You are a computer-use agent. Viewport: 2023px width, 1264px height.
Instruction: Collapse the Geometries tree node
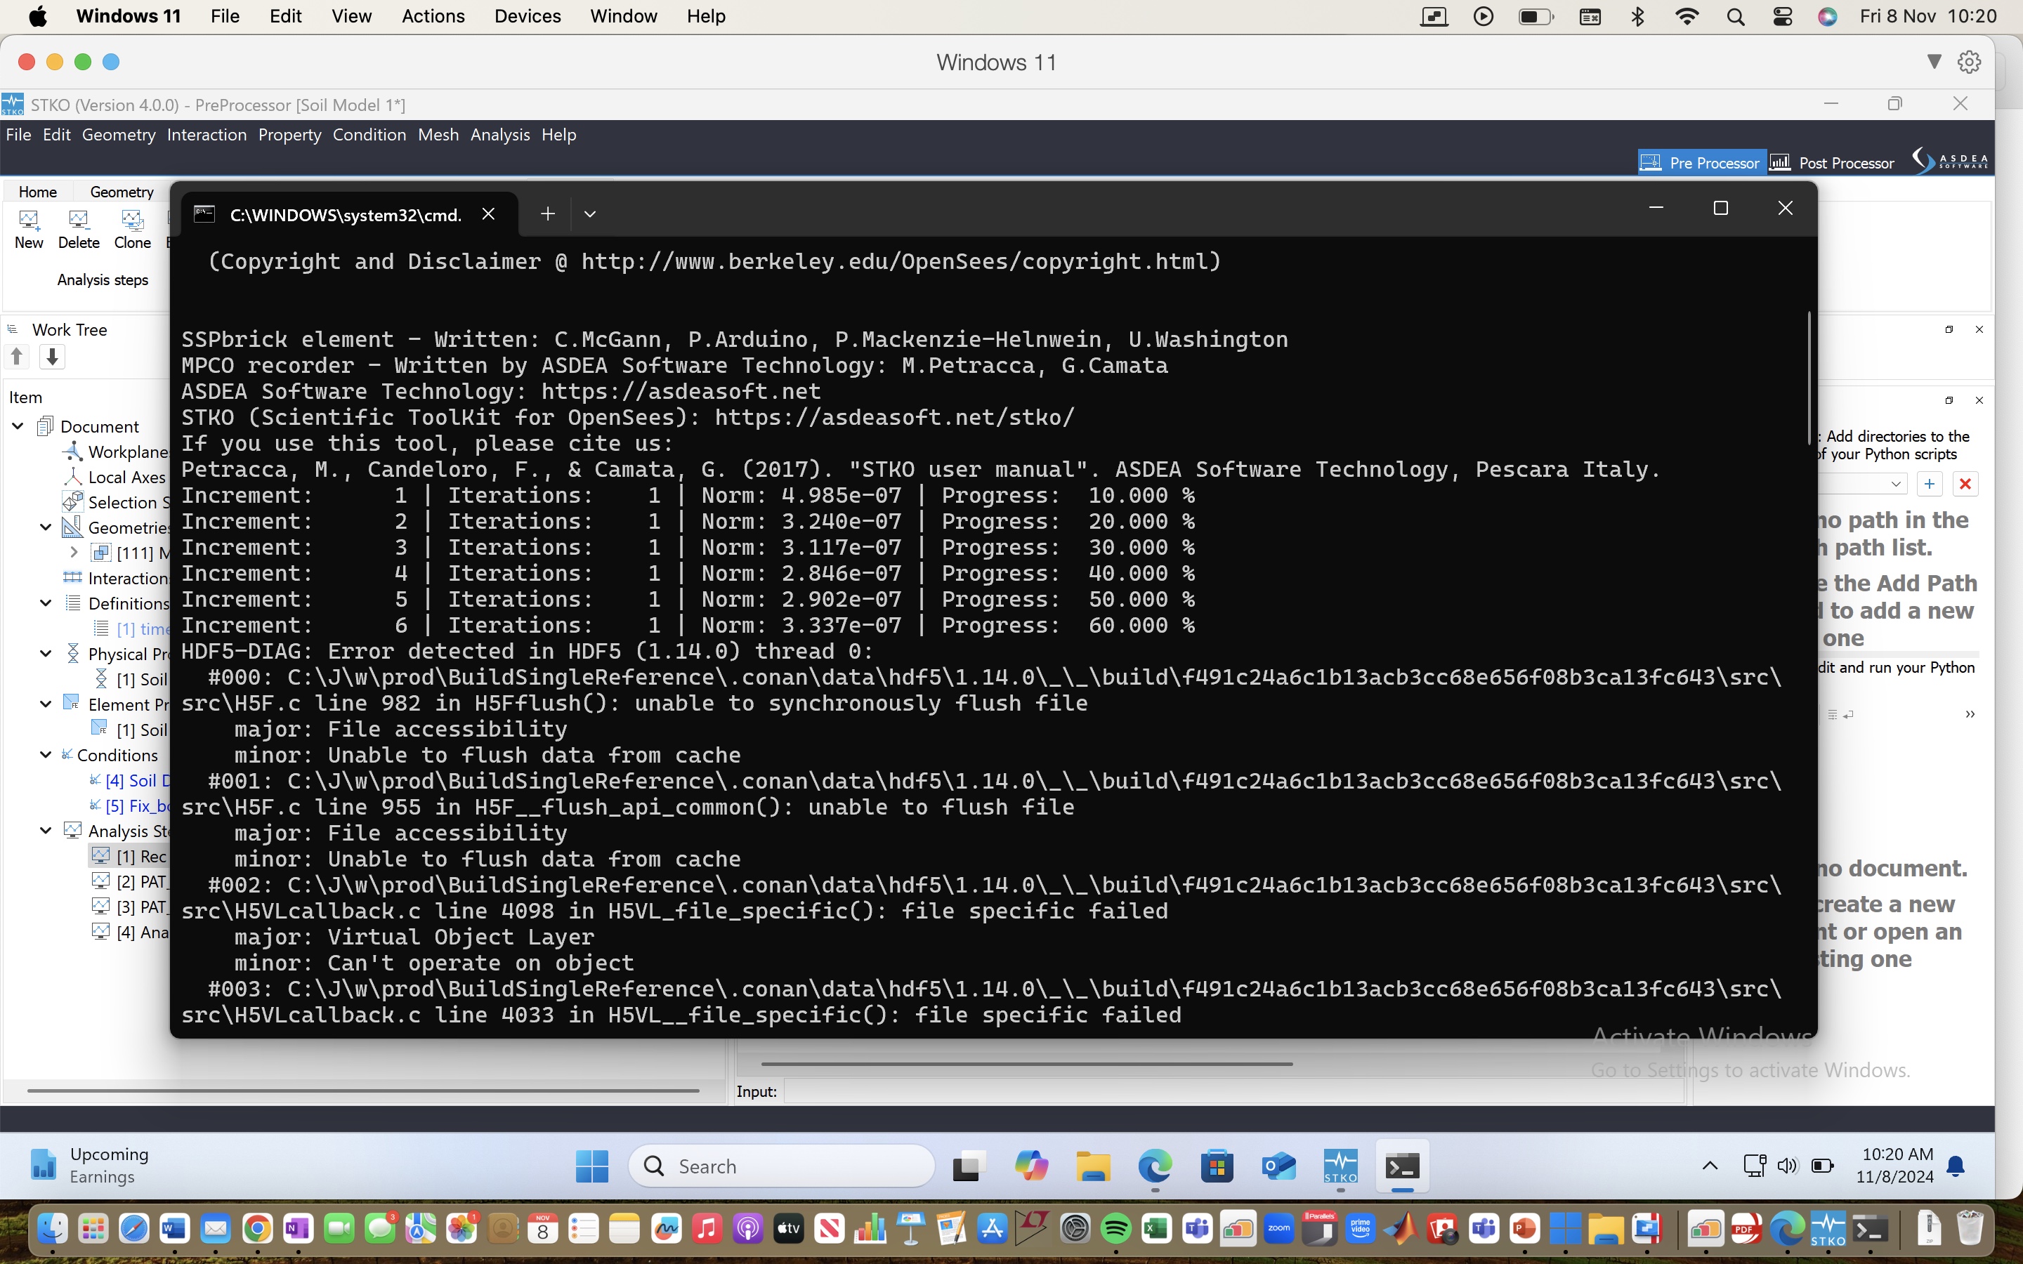pos(46,527)
